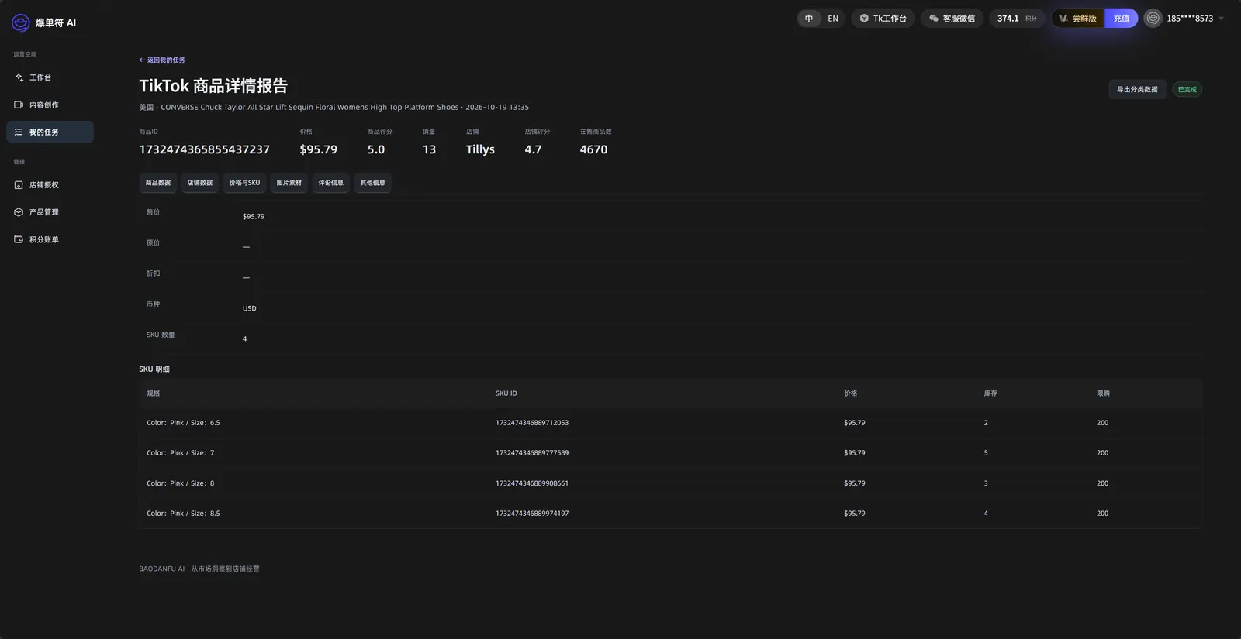Open 工作台 sidebar icon
The height and width of the screenshot is (639, 1241).
[x=19, y=77]
